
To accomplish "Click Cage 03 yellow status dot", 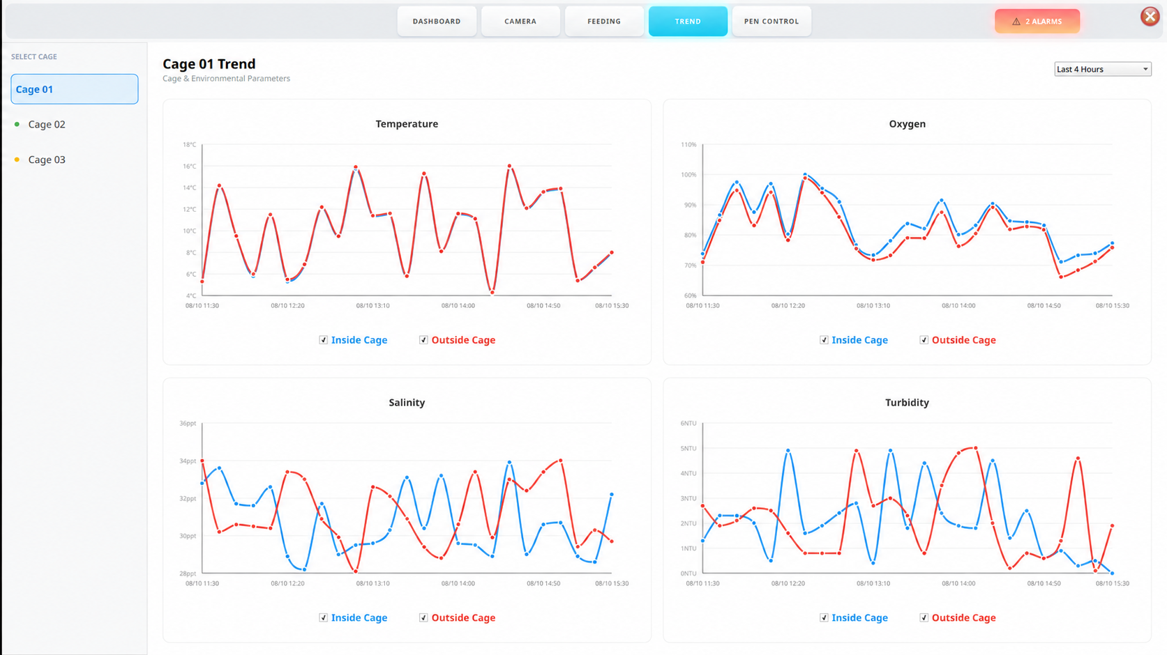I will pyautogui.click(x=17, y=160).
